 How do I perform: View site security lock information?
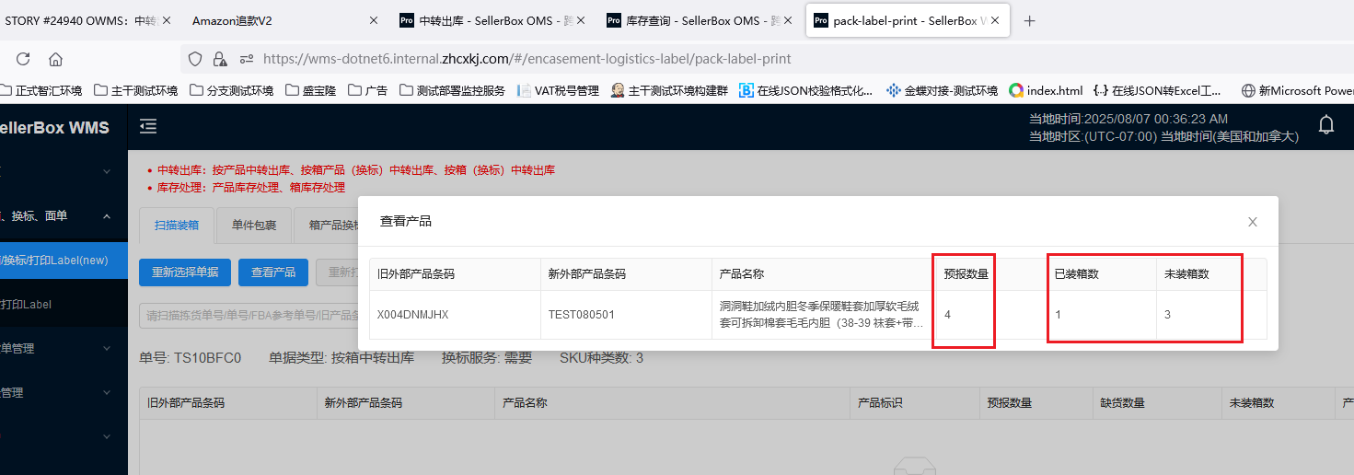220,59
